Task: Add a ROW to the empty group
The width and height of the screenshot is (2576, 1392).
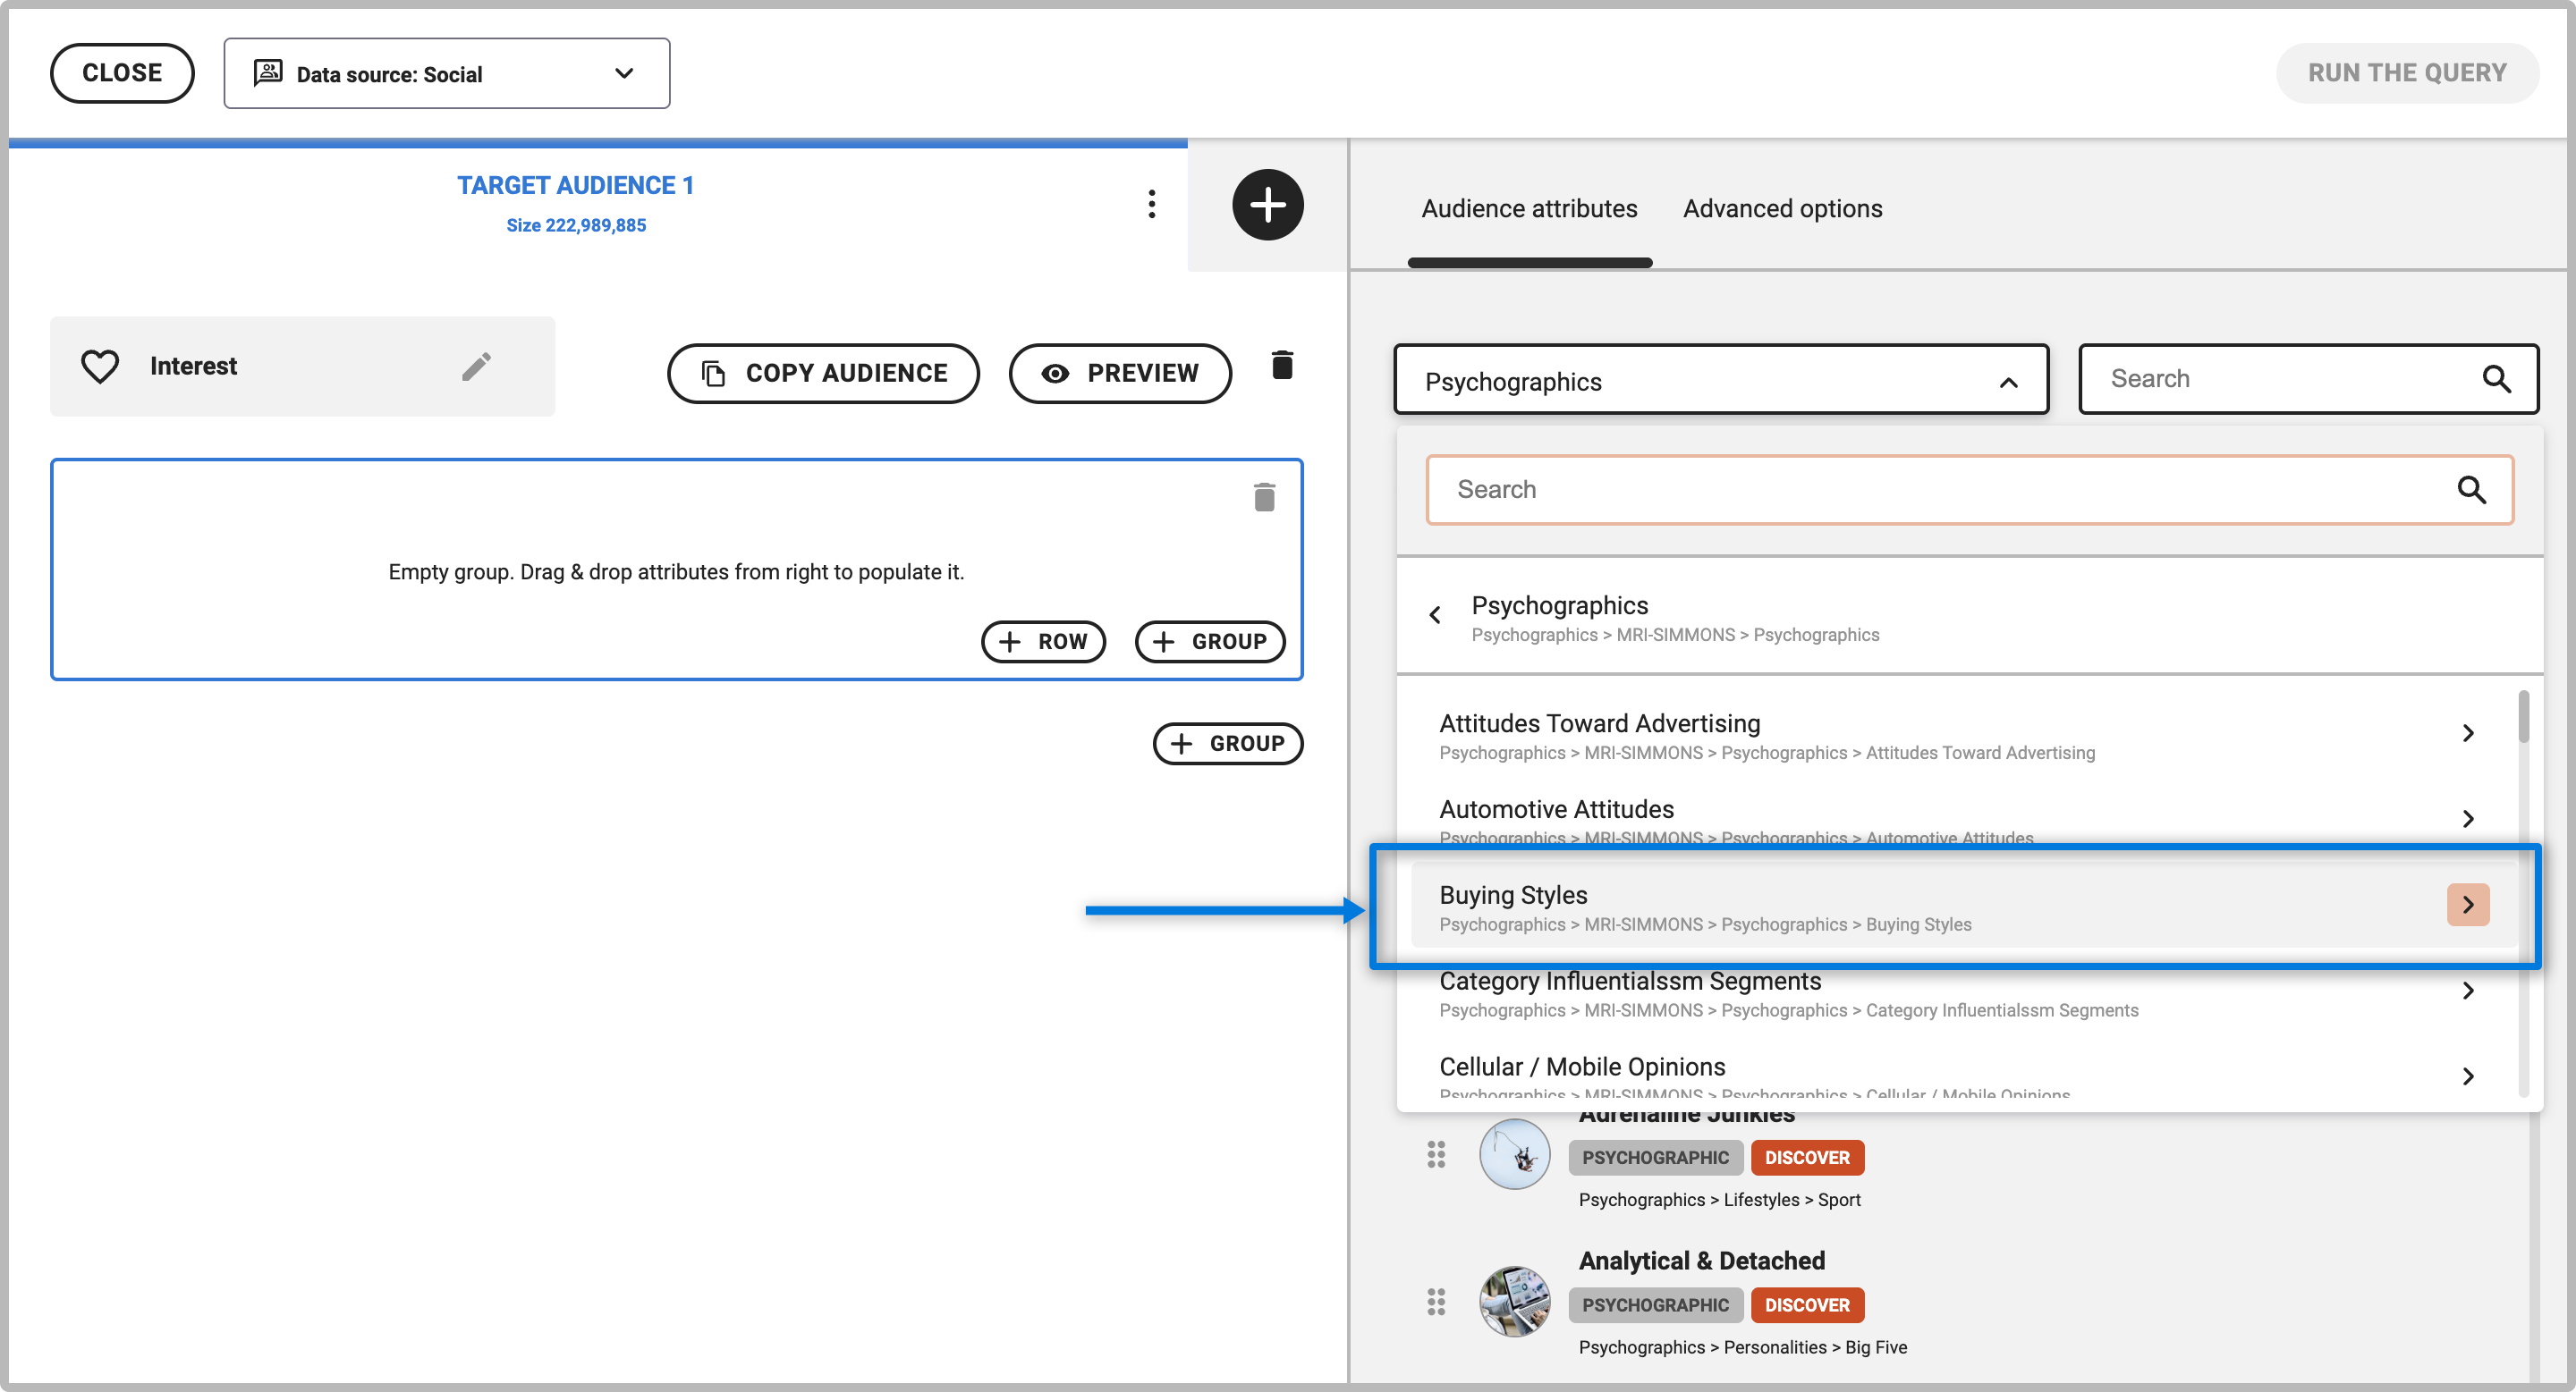Action: [x=1043, y=642]
